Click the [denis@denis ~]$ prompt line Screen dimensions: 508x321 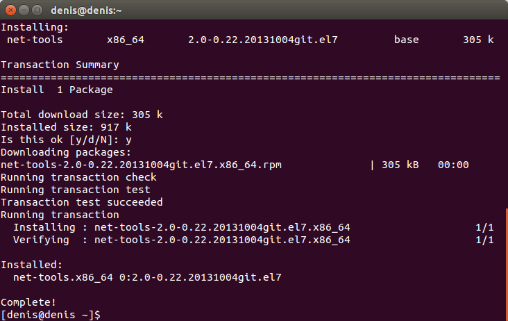pyautogui.click(x=51, y=315)
